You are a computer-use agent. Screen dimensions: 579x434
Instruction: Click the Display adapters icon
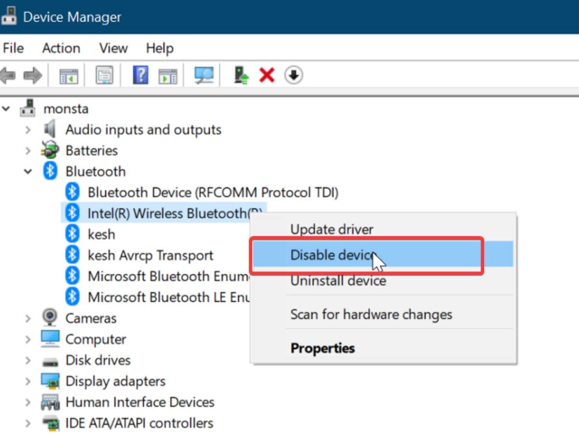tap(50, 381)
